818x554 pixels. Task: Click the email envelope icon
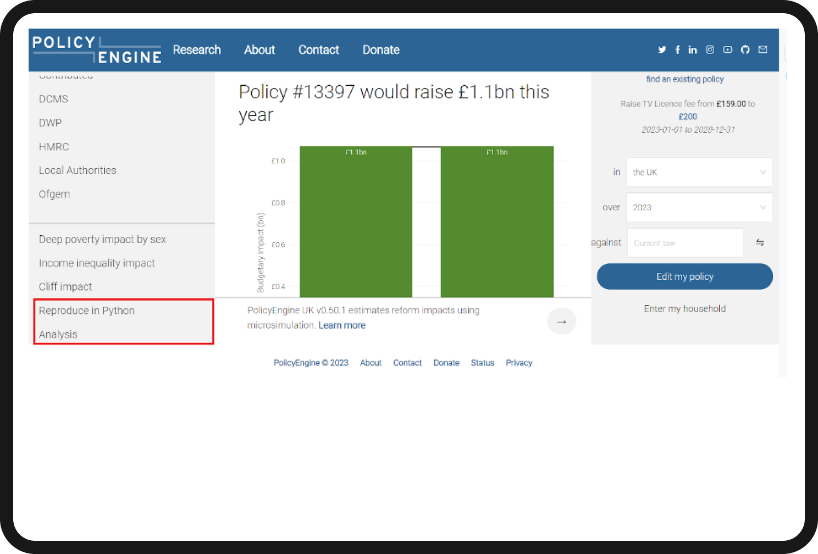tap(762, 49)
